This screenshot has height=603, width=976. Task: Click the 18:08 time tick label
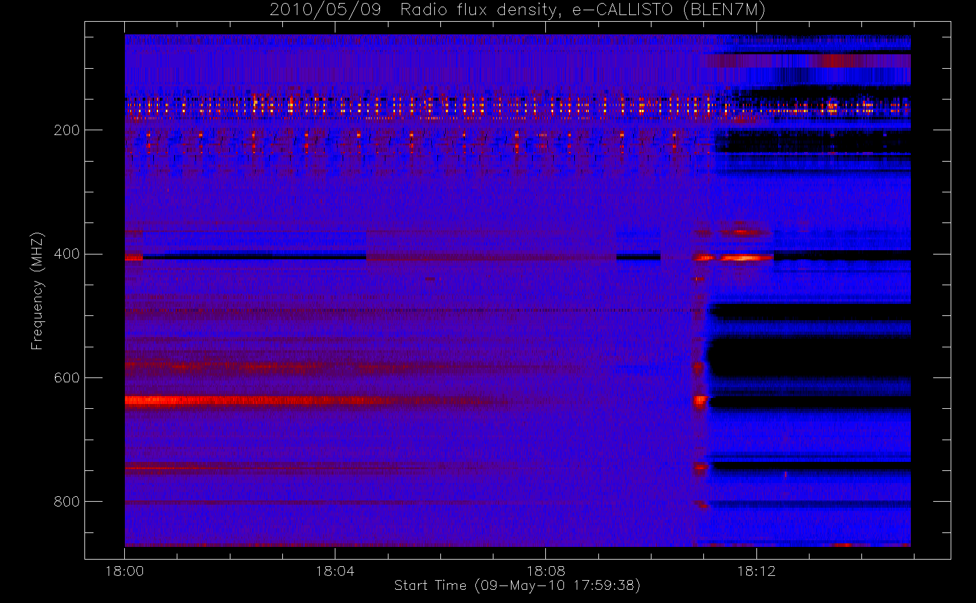tap(545, 570)
